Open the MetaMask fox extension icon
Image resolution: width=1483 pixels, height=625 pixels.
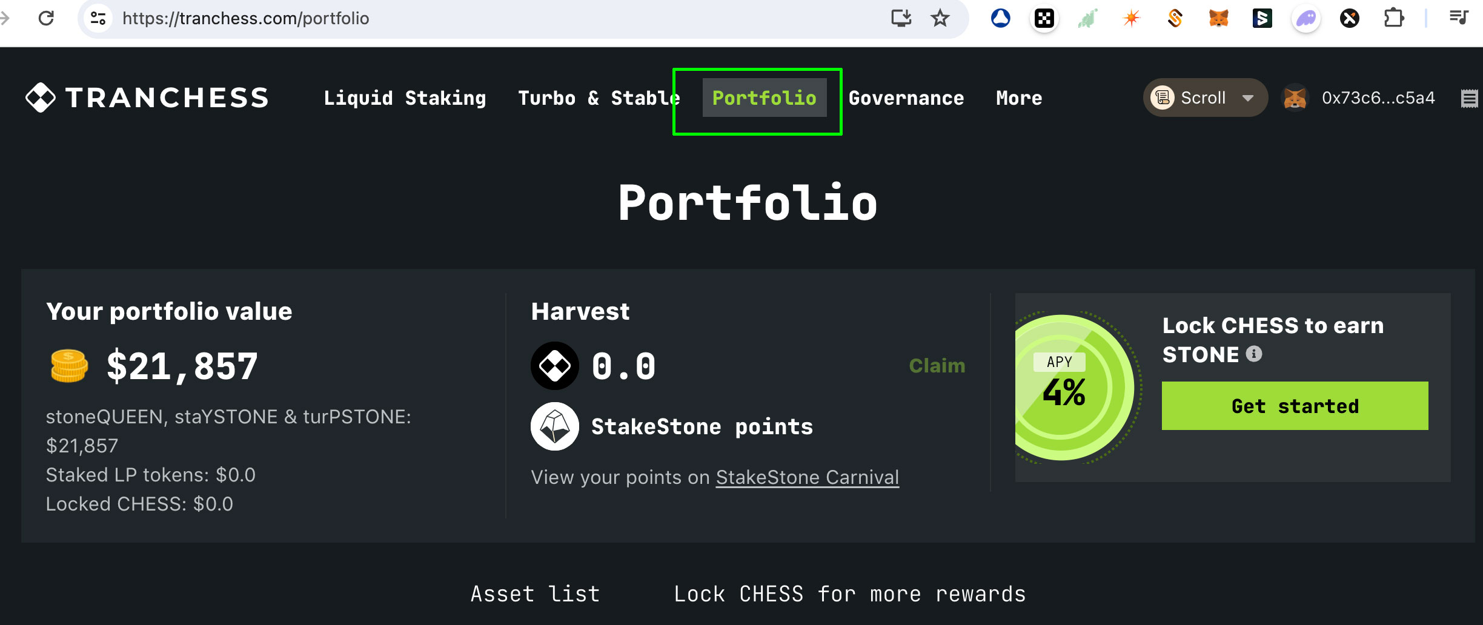click(1219, 18)
